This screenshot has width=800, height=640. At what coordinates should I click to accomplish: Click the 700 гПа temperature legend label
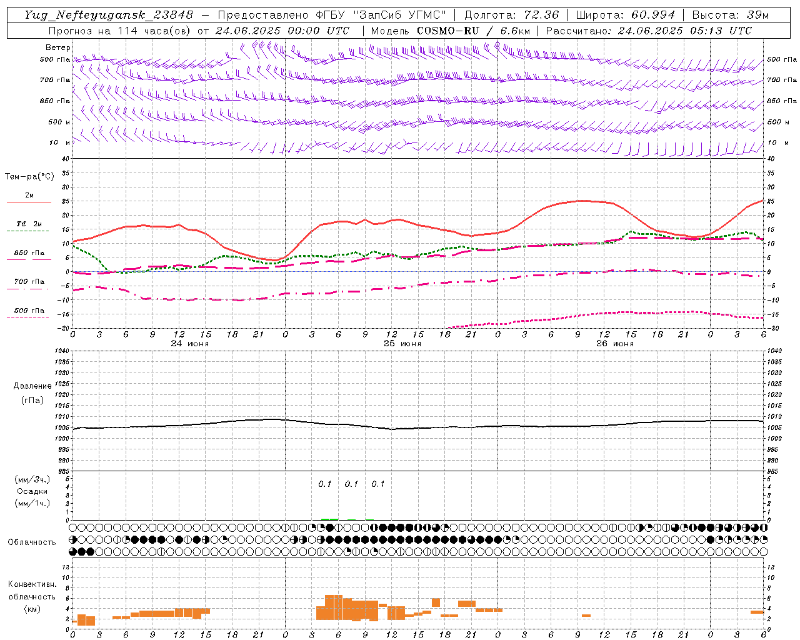point(29,282)
